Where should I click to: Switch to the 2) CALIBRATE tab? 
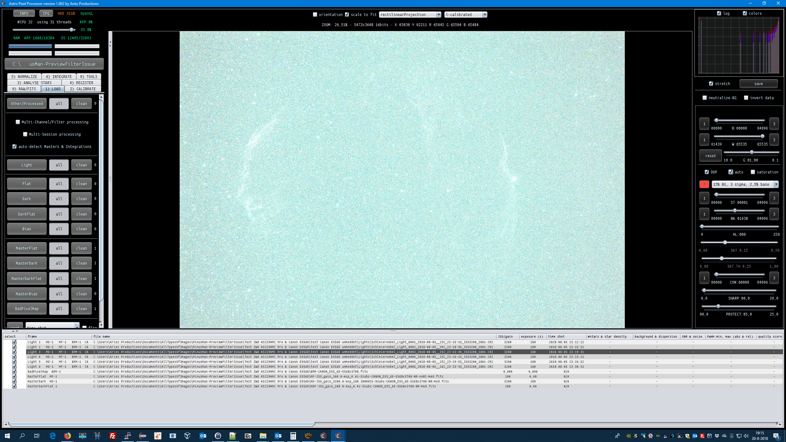click(x=83, y=89)
